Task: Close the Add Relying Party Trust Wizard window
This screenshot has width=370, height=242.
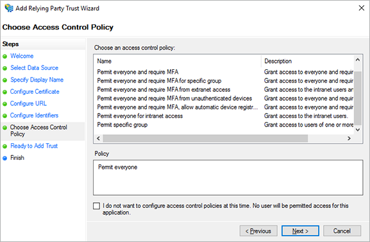Action: [362, 8]
